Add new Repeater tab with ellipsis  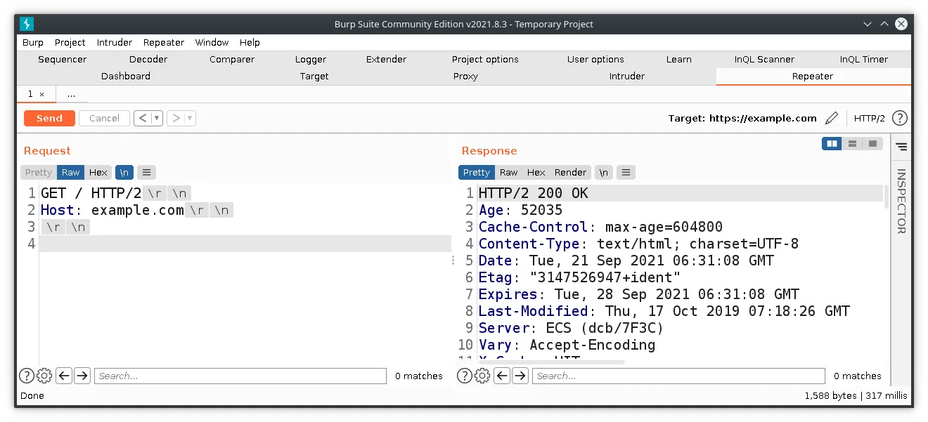(71, 93)
